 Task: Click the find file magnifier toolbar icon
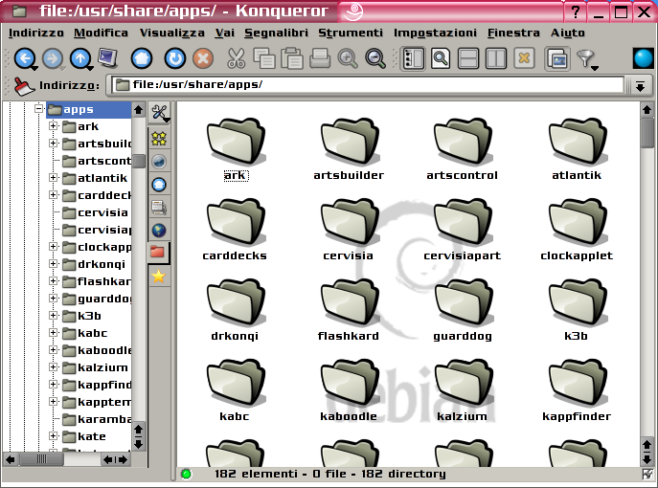441,58
